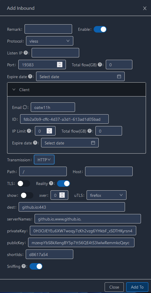Open the uTLS dropdown showing firefox
The width and height of the screenshot is (151, 293).
(x=106, y=195)
